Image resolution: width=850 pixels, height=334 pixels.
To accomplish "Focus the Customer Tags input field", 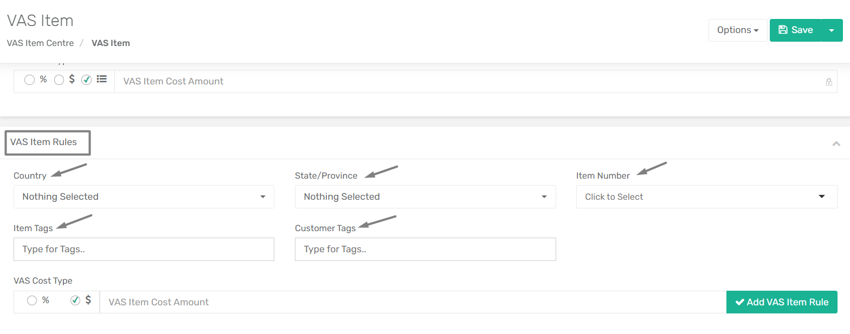I will [x=425, y=249].
